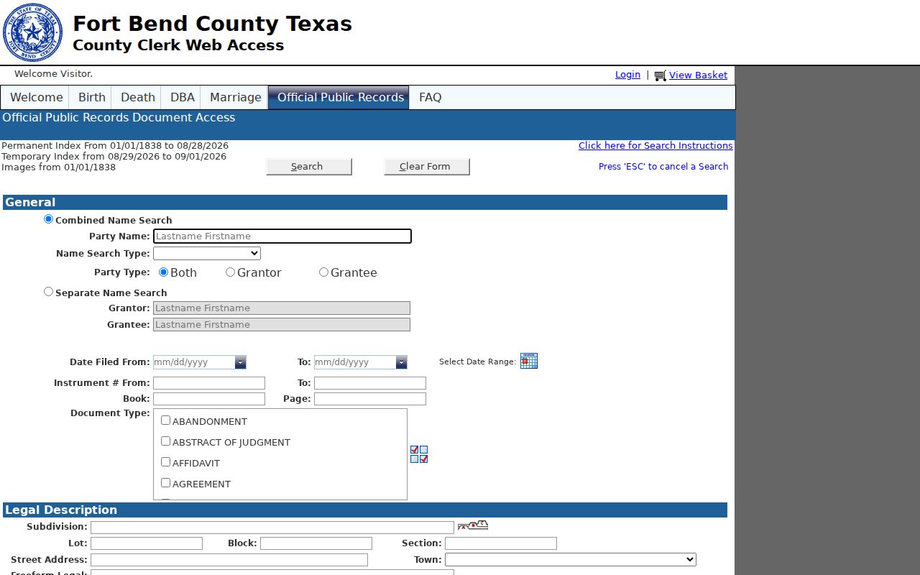Switch to the DBA tab

point(183,97)
